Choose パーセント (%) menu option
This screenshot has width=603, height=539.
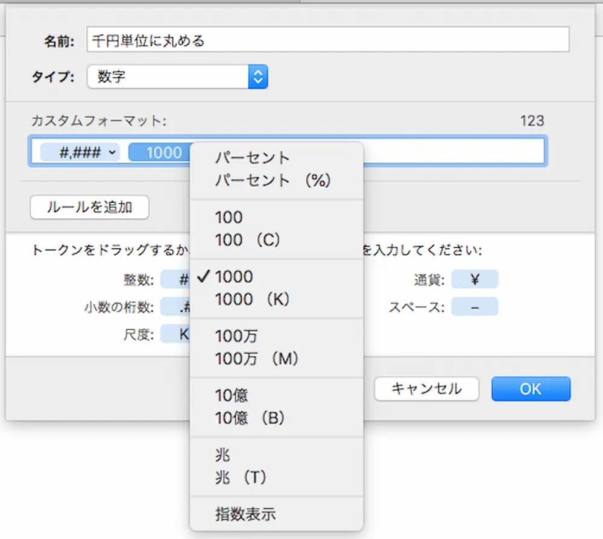[x=273, y=180]
